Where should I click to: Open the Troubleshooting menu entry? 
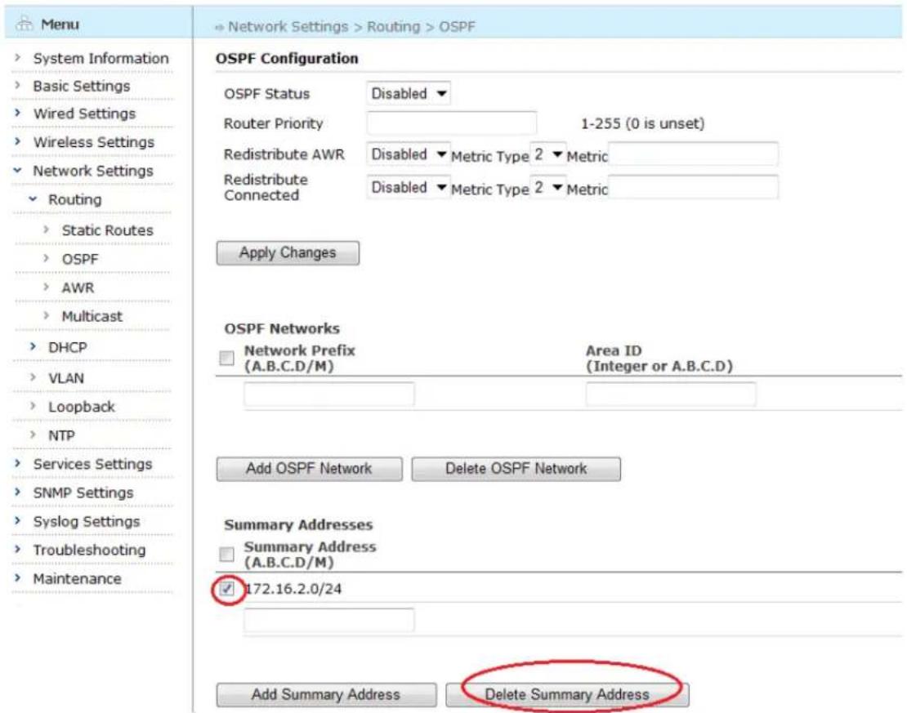coord(90,550)
